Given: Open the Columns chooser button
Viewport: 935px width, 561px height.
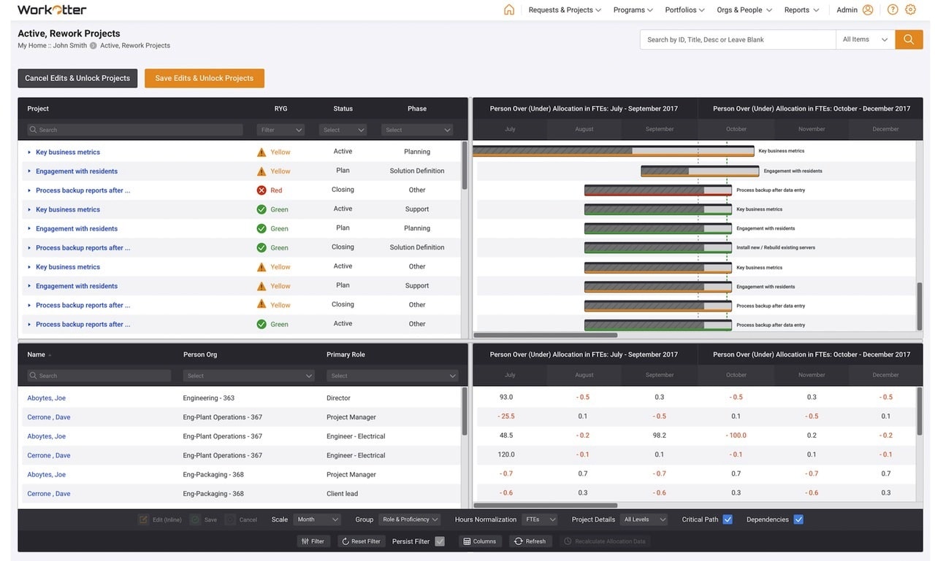Looking at the screenshot, I should 479,541.
